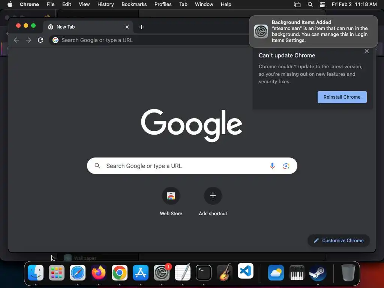Open Control Center in menu bar
The image size is (384, 288).
point(322,4)
